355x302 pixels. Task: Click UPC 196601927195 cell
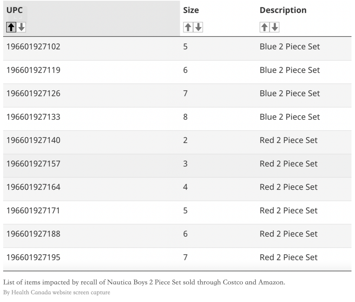(33, 257)
